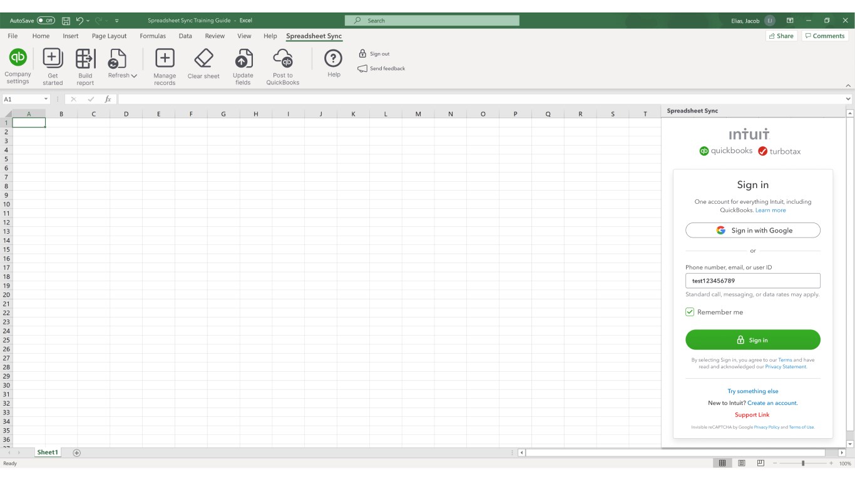The height and width of the screenshot is (480, 855).
Task: Switch to the Insert tab
Action: tap(71, 36)
